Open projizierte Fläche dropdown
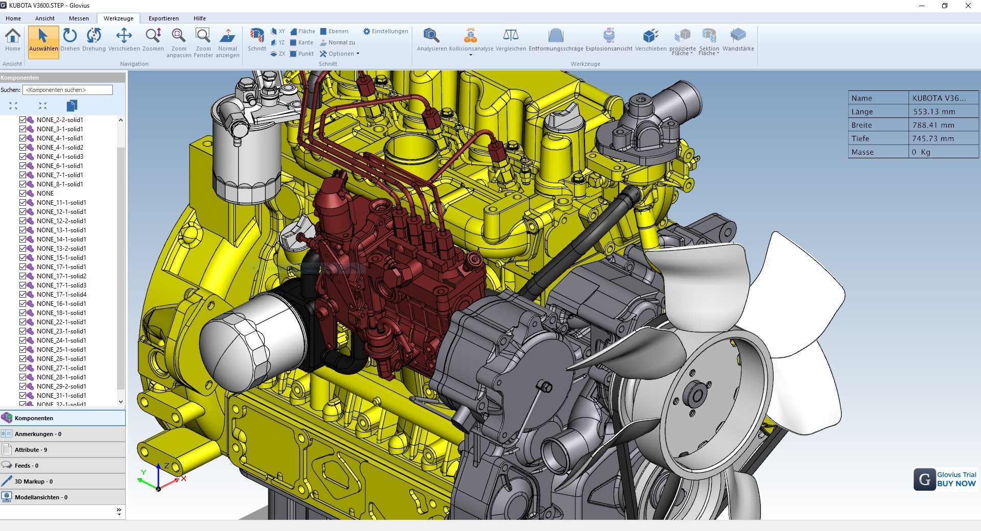Image resolution: width=981 pixels, height=531 pixels. pos(683,42)
